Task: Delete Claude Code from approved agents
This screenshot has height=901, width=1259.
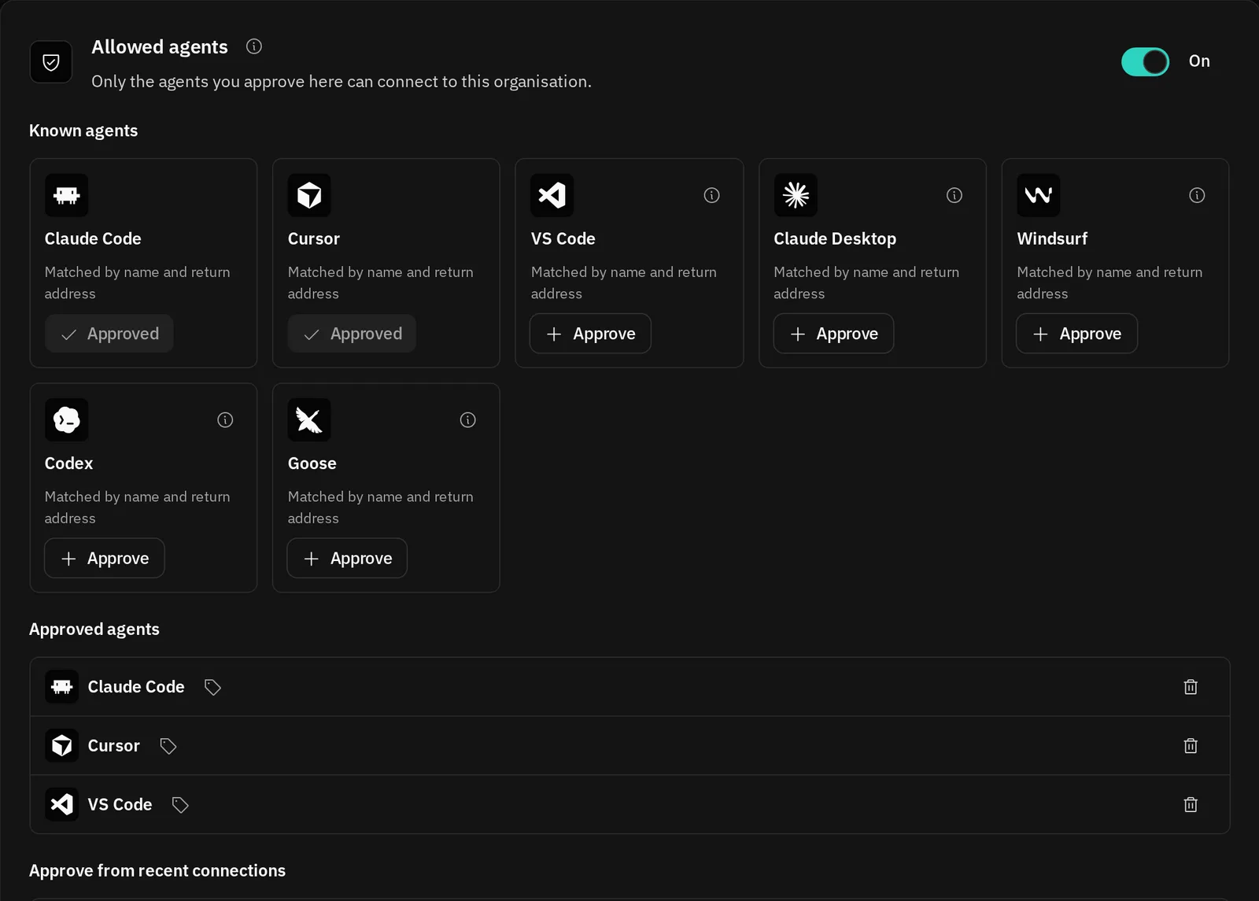Action: 1191,687
